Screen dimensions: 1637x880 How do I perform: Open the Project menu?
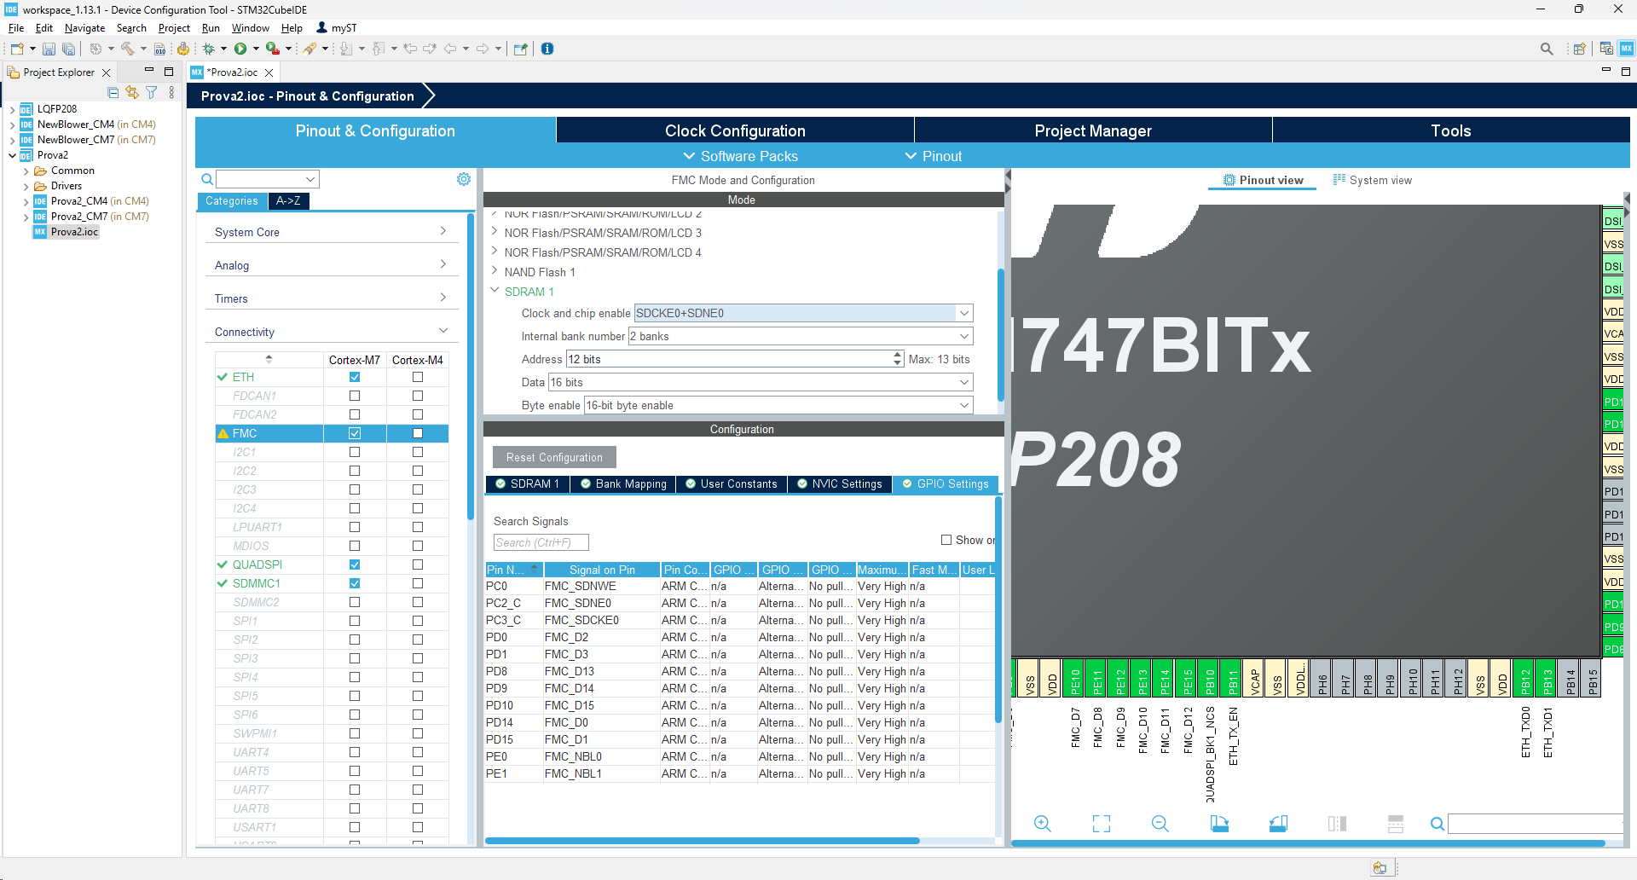point(174,27)
